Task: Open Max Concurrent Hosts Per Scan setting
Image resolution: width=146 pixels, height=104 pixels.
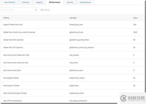Action: pyautogui.click(x=73, y=63)
